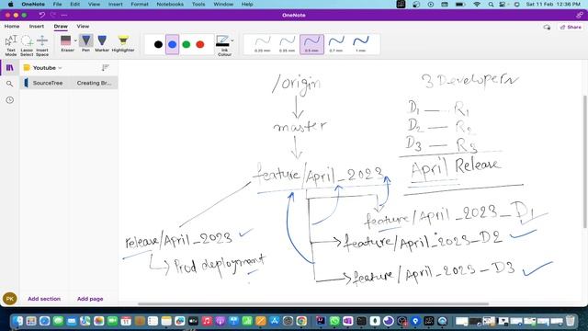The width and height of the screenshot is (588, 331).
Task: Activate the Eraser tool
Action: [66, 43]
